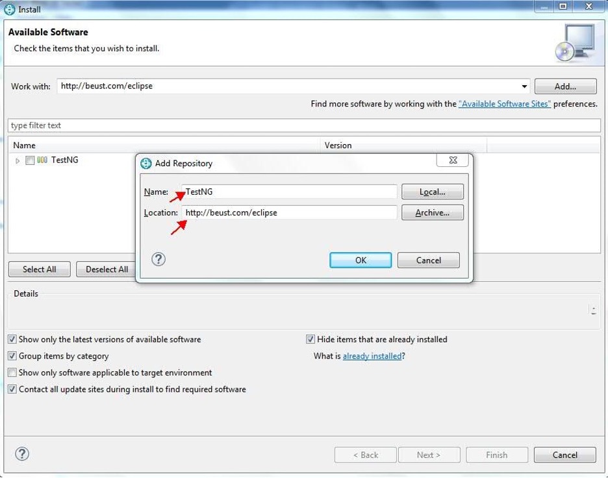Screen dimensions: 608x478
Task: Enable Show only software applicable to target environment
Action: pyautogui.click(x=12, y=373)
